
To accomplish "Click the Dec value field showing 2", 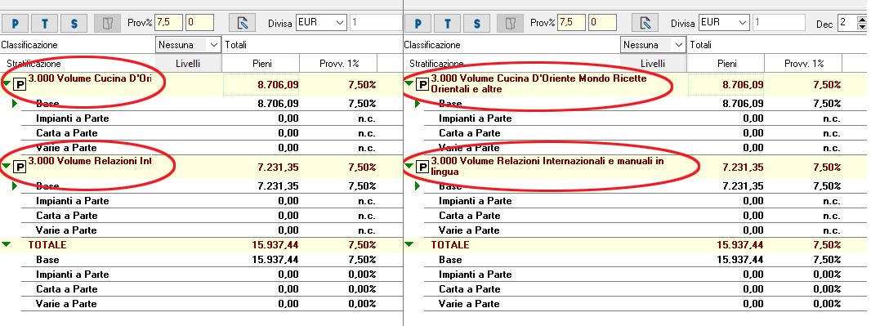I will point(847,23).
